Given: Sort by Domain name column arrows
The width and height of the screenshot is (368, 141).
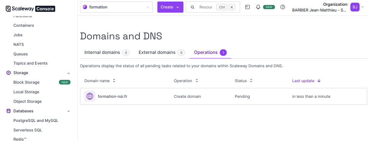Looking at the screenshot, I should click(x=114, y=81).
